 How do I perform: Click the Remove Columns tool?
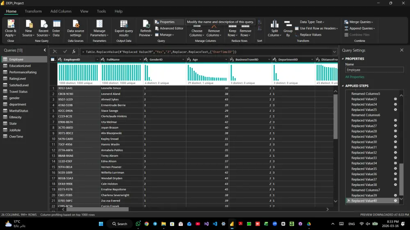(x=214, y=31)
